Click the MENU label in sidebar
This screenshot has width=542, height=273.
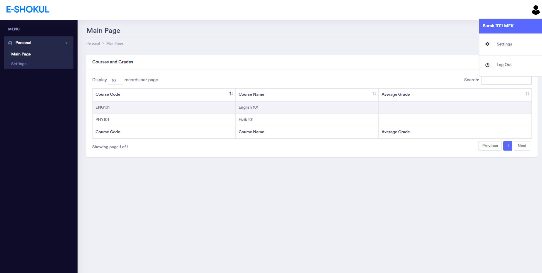pos(14,29)
